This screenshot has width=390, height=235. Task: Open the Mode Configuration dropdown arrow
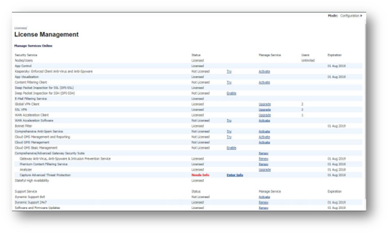click(361, 16)
